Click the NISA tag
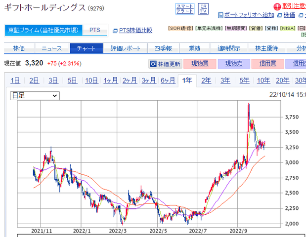 288,29
